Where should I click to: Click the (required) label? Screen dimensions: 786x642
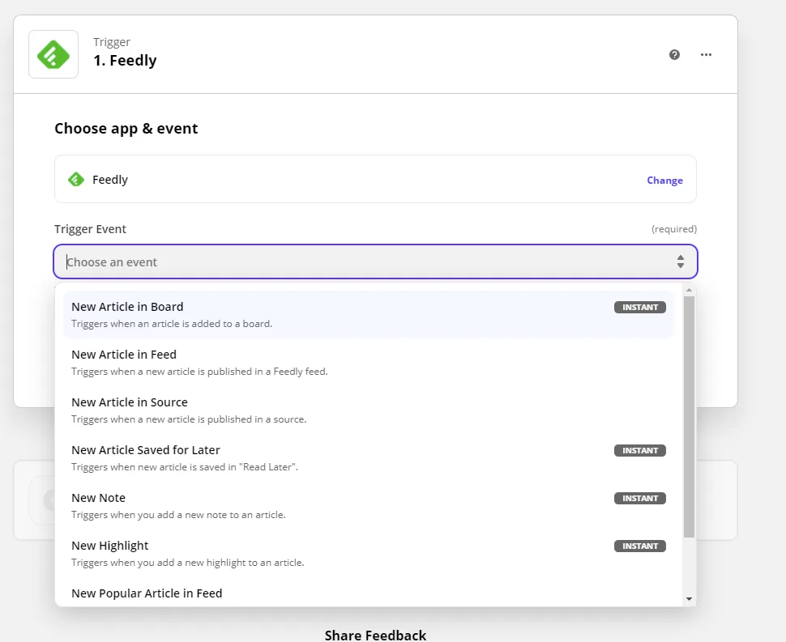673,229
